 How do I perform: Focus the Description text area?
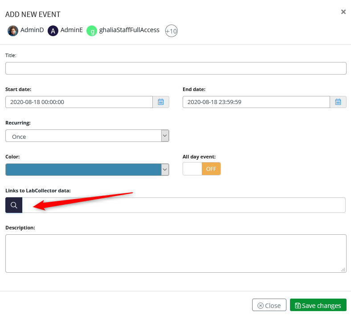pyautogui.click(x=176, y=254)
